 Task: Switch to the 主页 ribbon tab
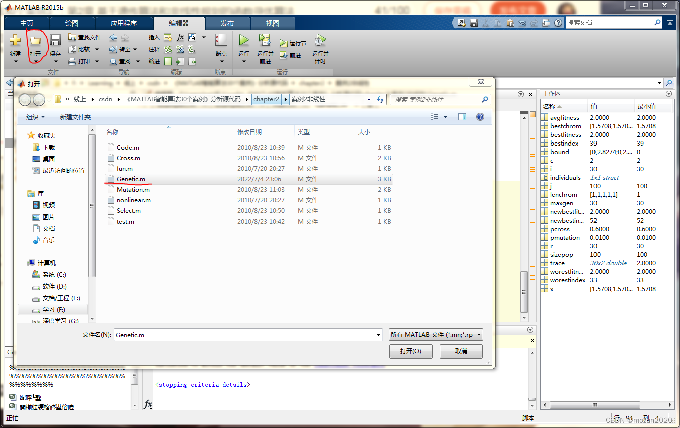pos(27,23)
